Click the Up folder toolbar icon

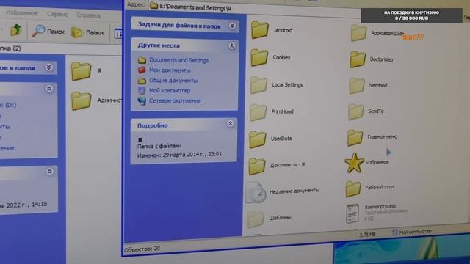coord(16,30)
